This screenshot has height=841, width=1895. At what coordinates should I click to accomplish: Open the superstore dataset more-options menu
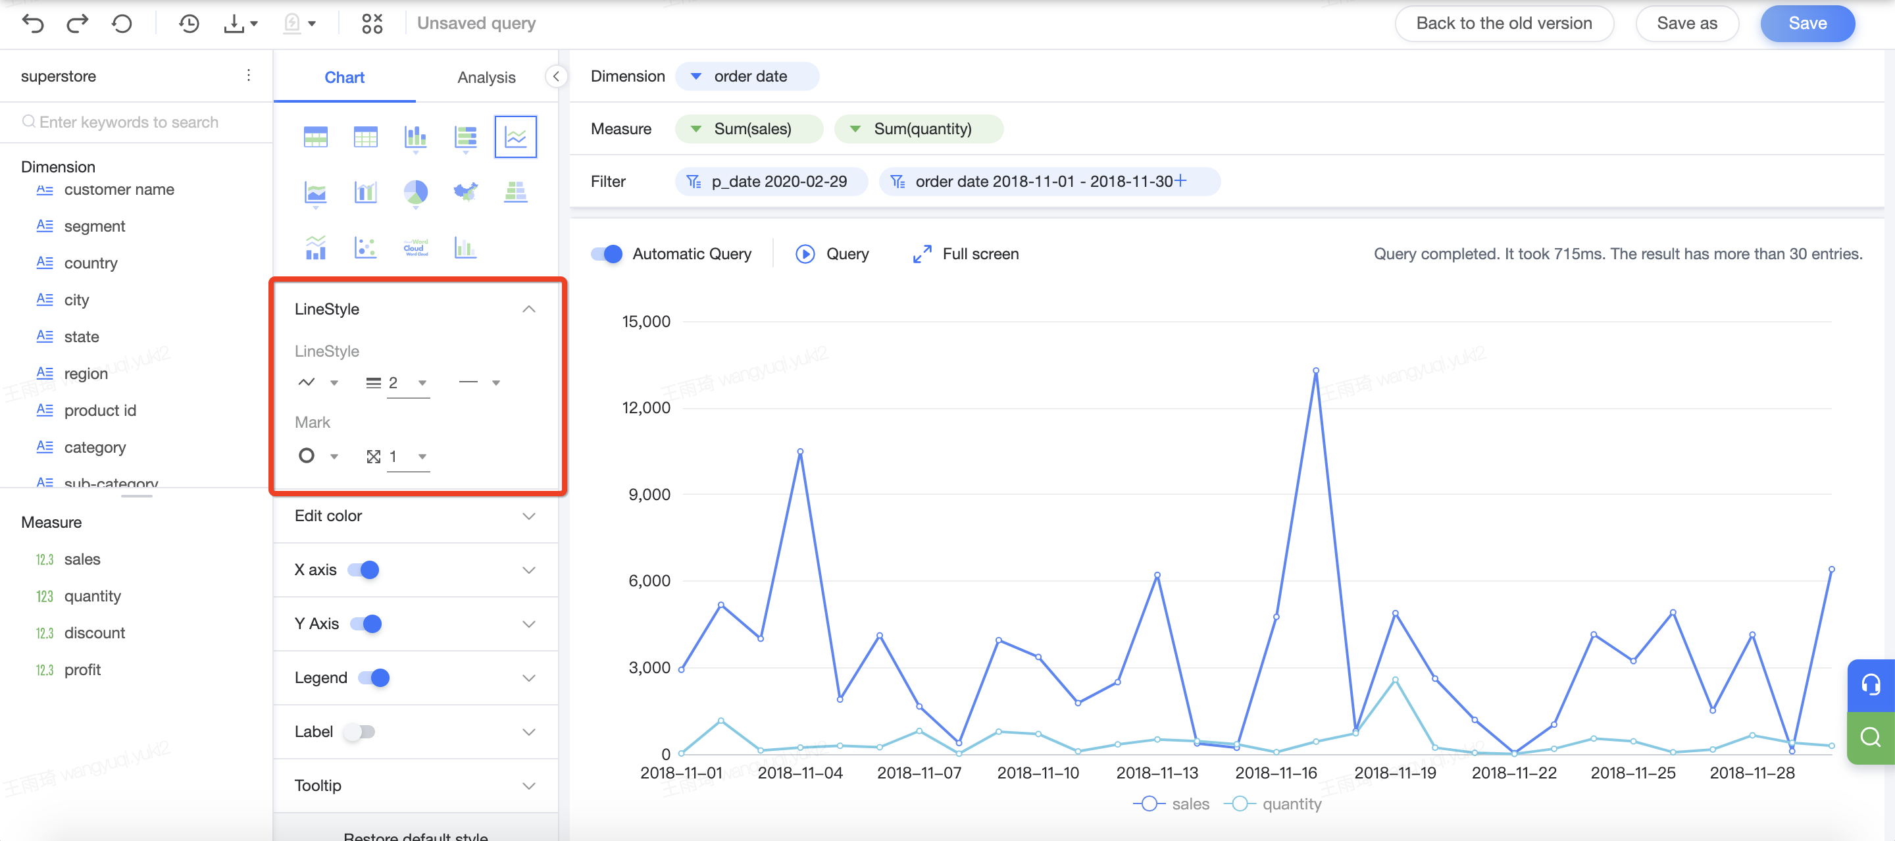249,76
